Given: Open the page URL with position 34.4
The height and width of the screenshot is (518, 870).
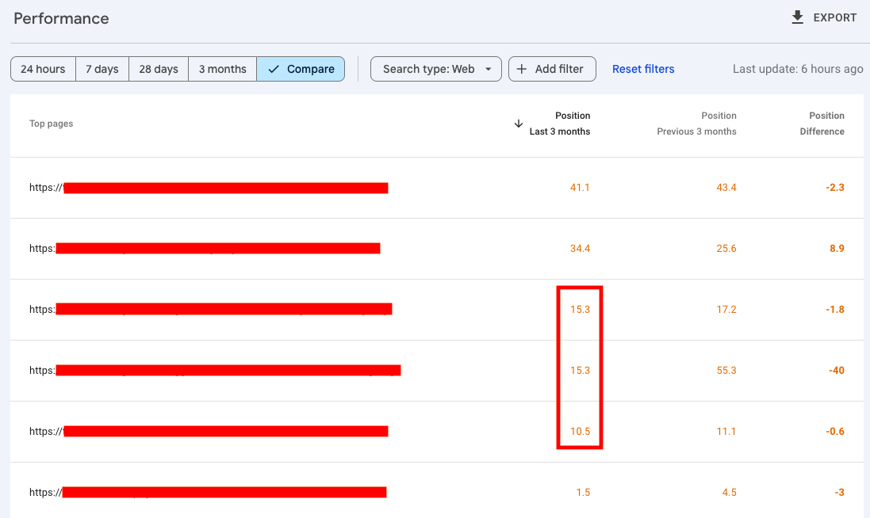Looking at the screenshot, I should point(205,249).
